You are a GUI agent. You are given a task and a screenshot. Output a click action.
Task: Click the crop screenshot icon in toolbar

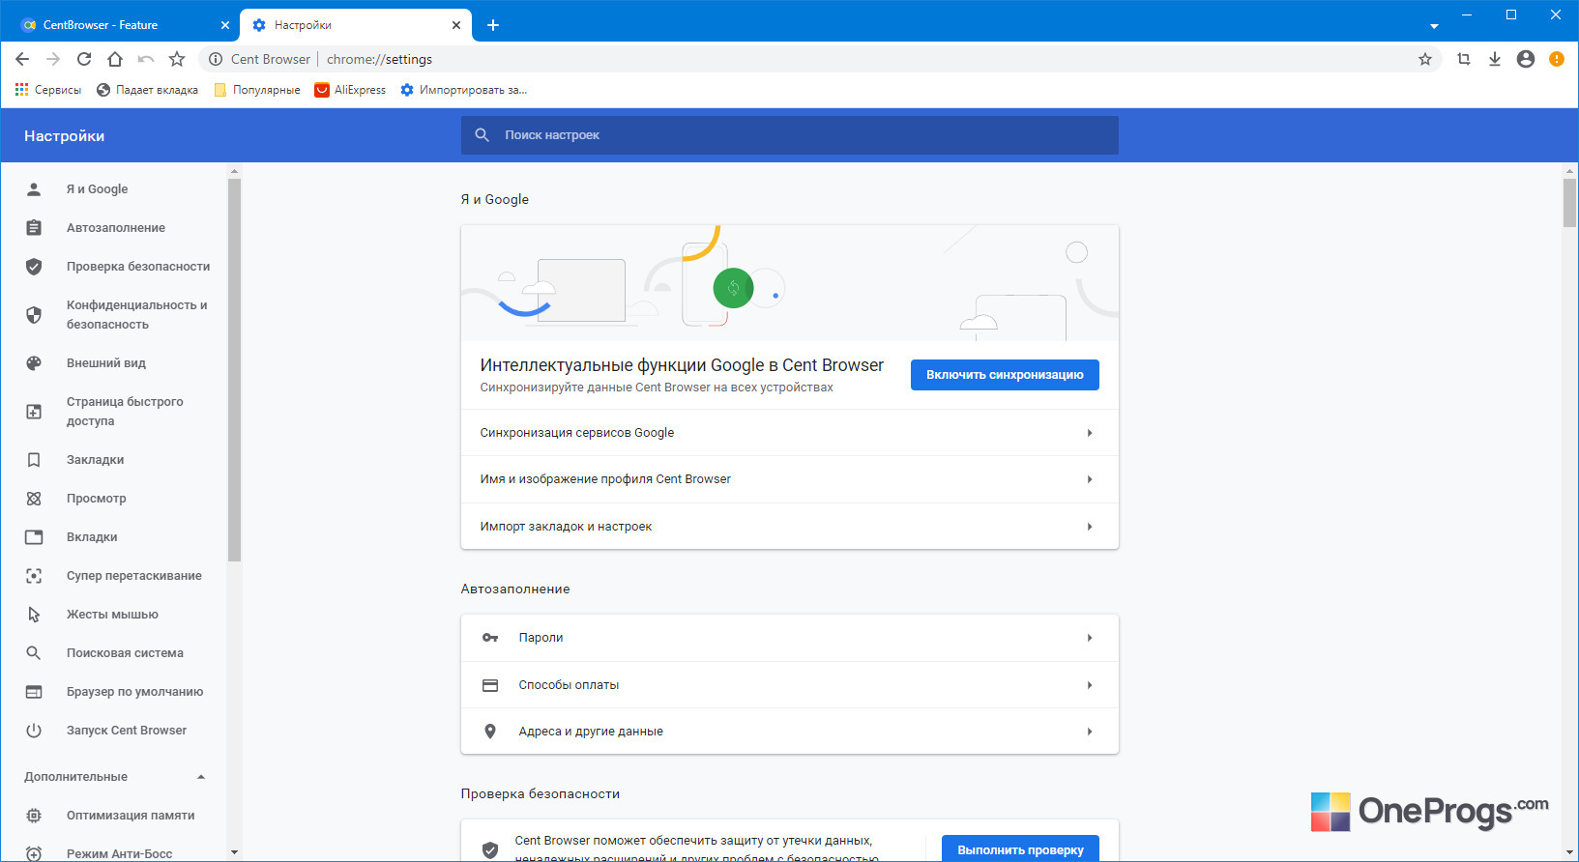pos(1464,59)
